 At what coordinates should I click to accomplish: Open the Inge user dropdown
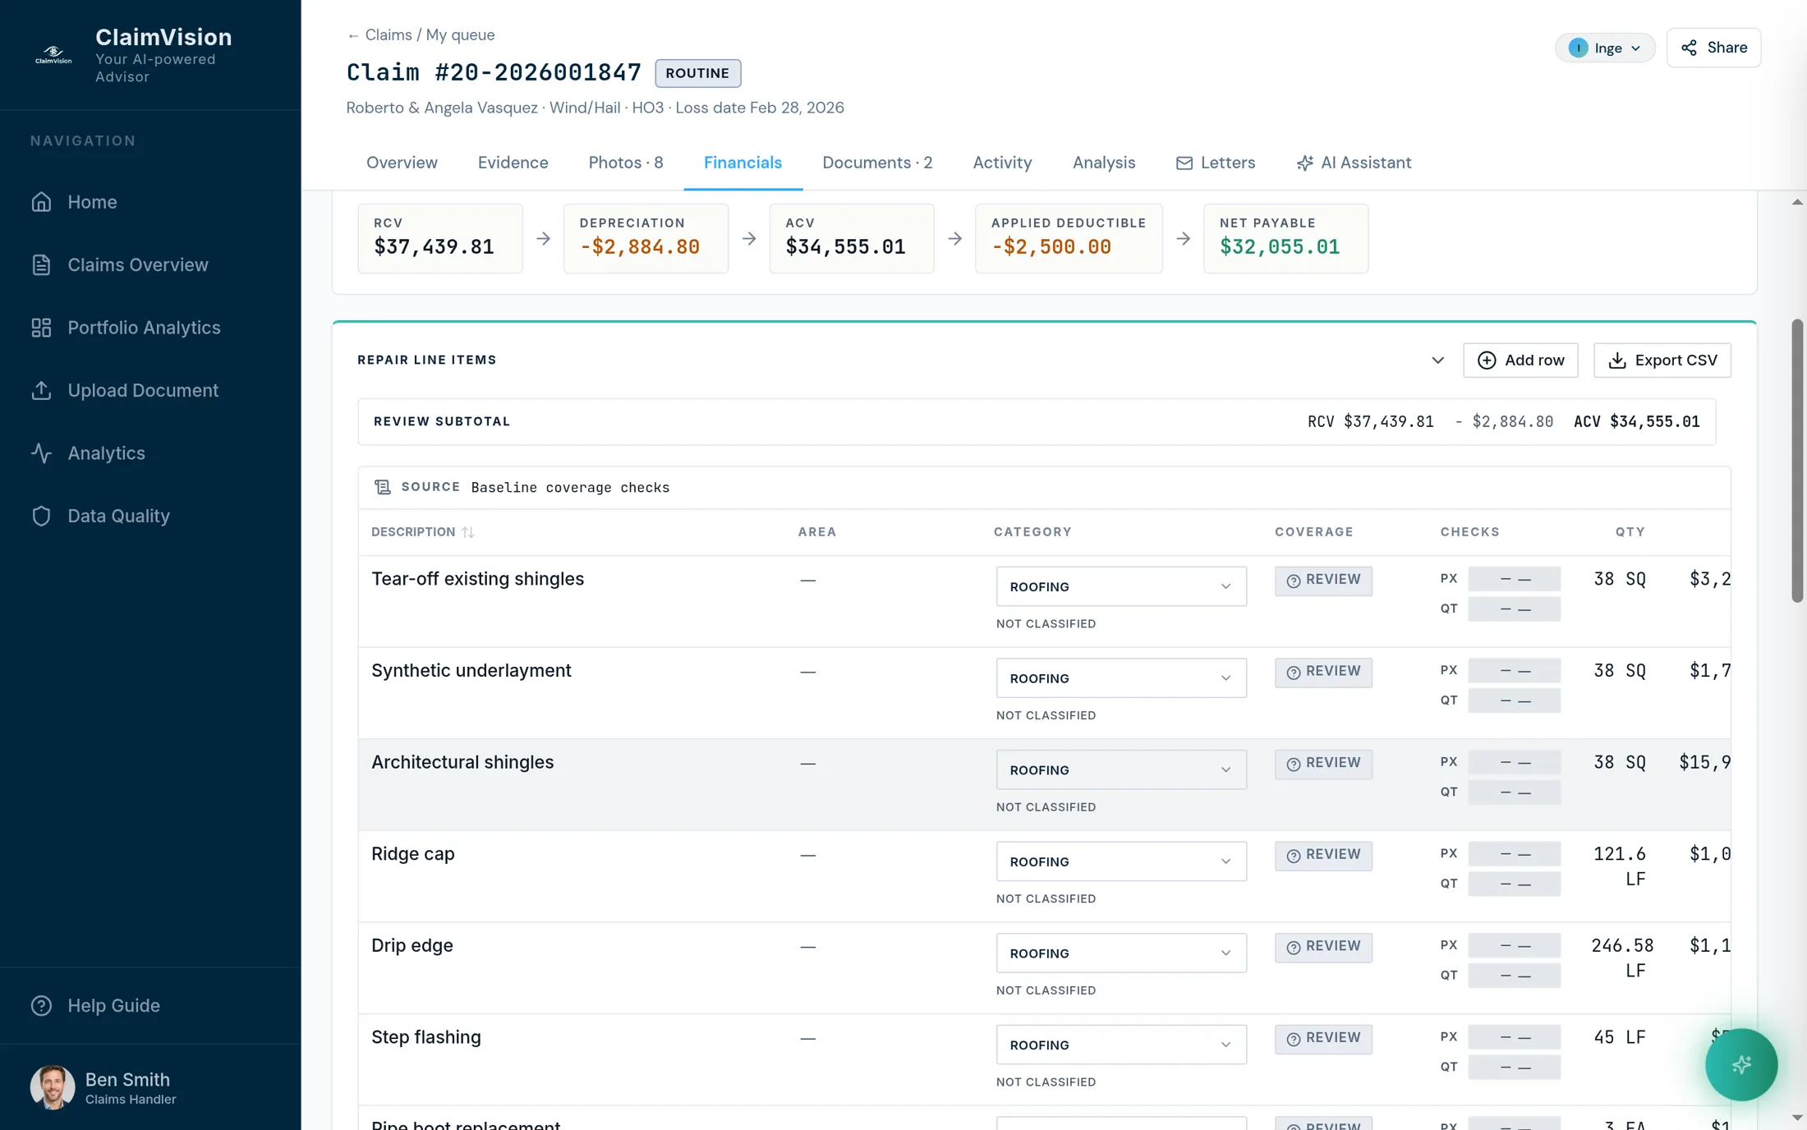[1604, 48]
